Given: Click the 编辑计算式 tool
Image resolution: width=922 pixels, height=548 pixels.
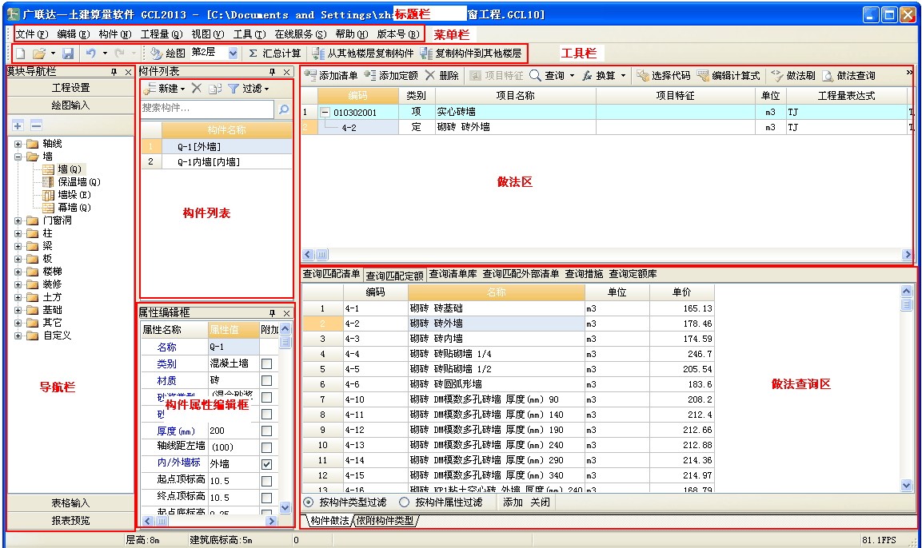Looking at the screenshot, I should coord(728,76).
